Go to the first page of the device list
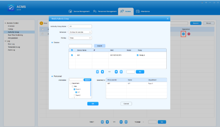Viewport: 220px width, 127px height. click(97, 72)
